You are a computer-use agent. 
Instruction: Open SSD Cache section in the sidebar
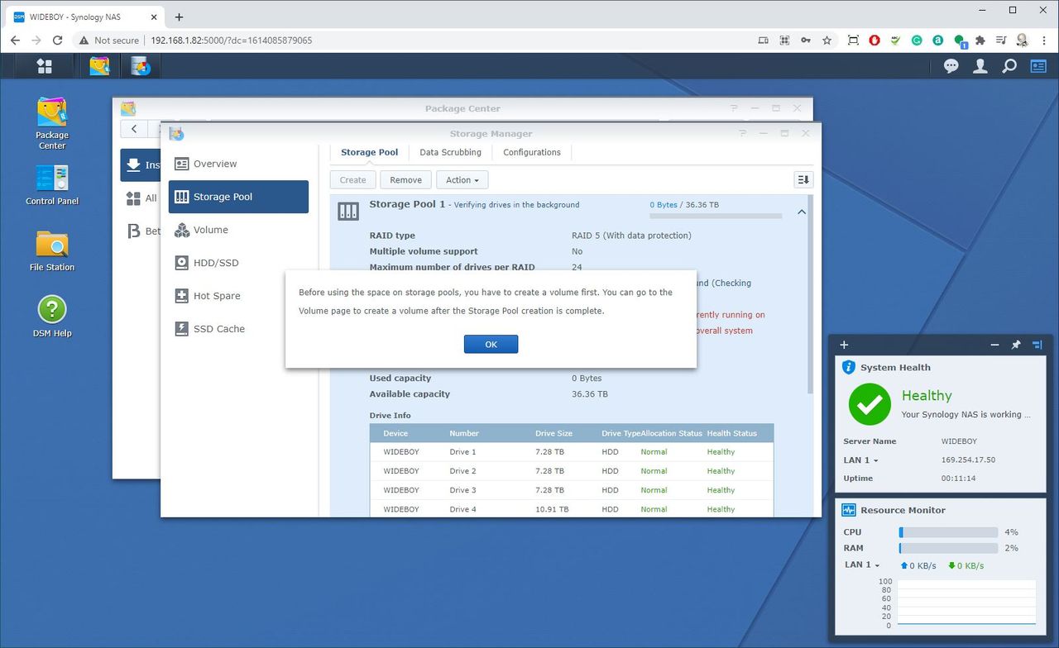(x=238, y=329)
